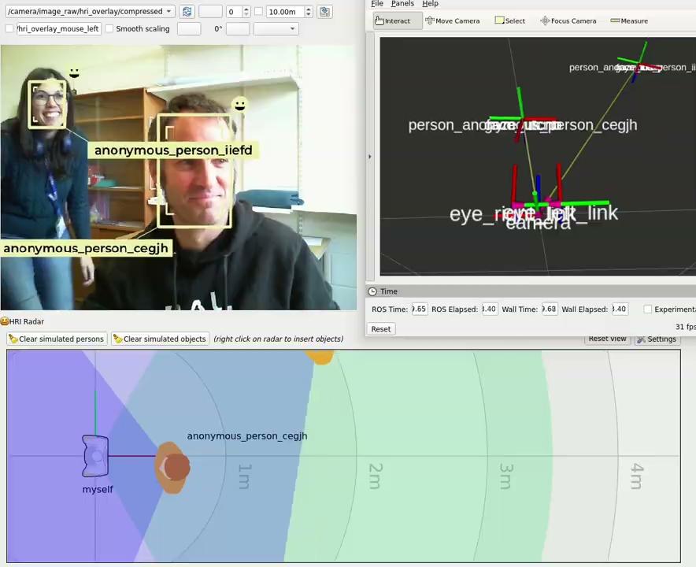Check the Experimental option in Time panel

pyautogui.click(x=648, y=309)
